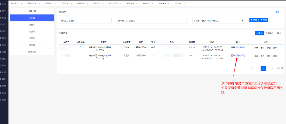
Task: Open the 合同 sidebar menu icon
Action: (x=3, y=72)
